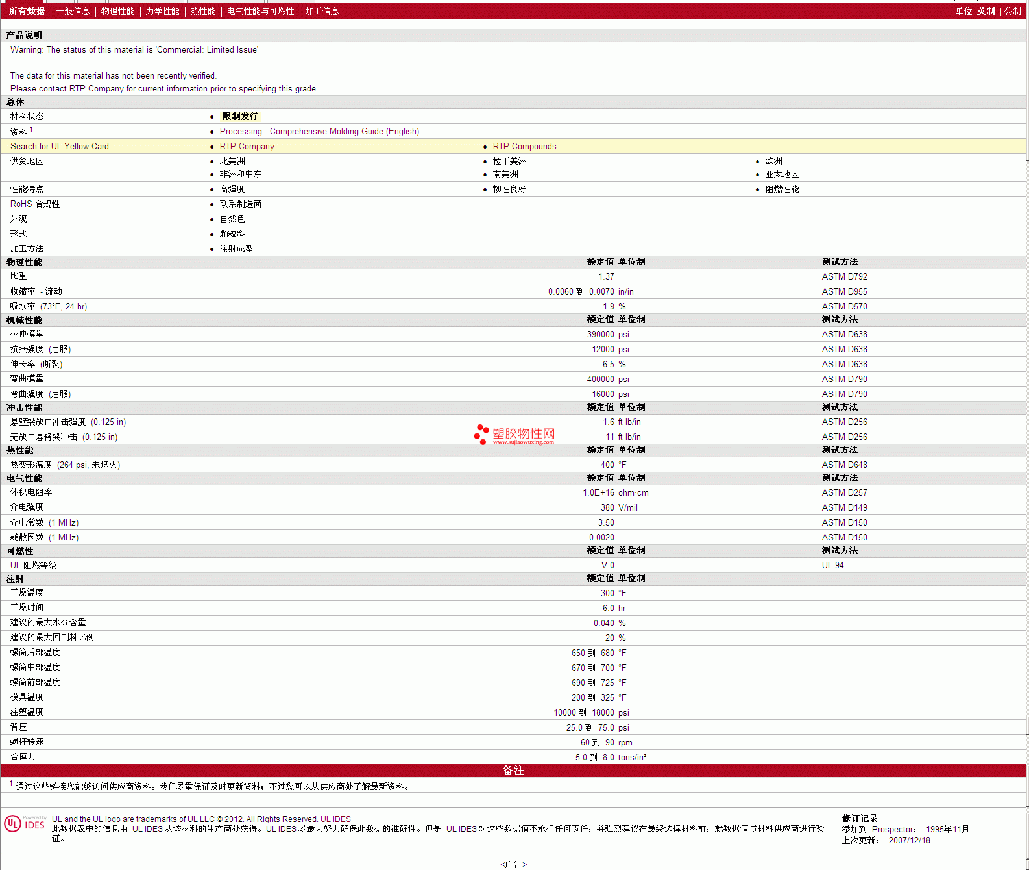Select the ASTM D570 test method

(x=844, y=306)
